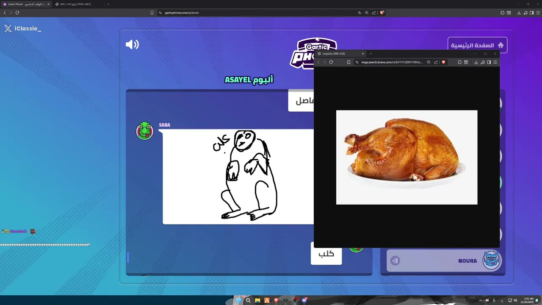542x305 pixels.
Task: Mute sound with the Gartic Phone speaker icon
Action: click(132, 44)
